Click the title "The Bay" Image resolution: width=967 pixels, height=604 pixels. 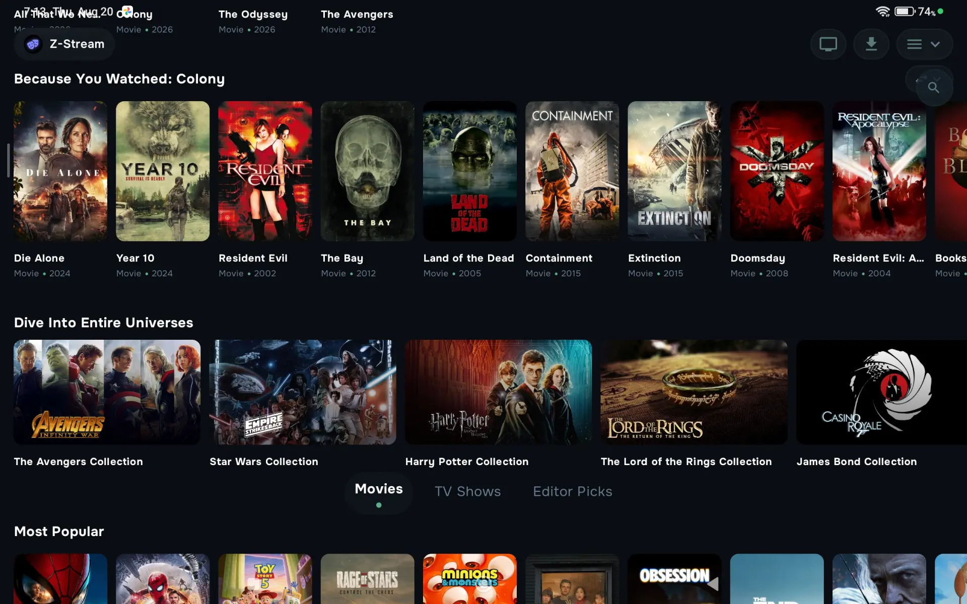coord(342,258)
